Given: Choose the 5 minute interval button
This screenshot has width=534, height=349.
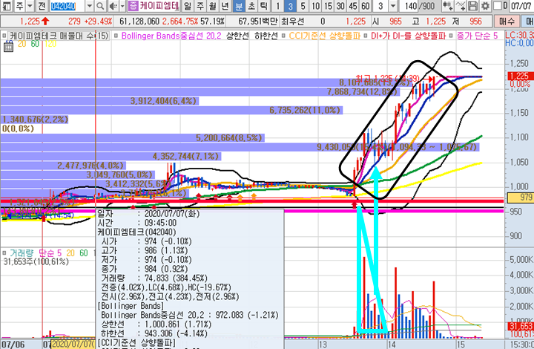Looking at the screenshot, I should [x=303, y=6].
